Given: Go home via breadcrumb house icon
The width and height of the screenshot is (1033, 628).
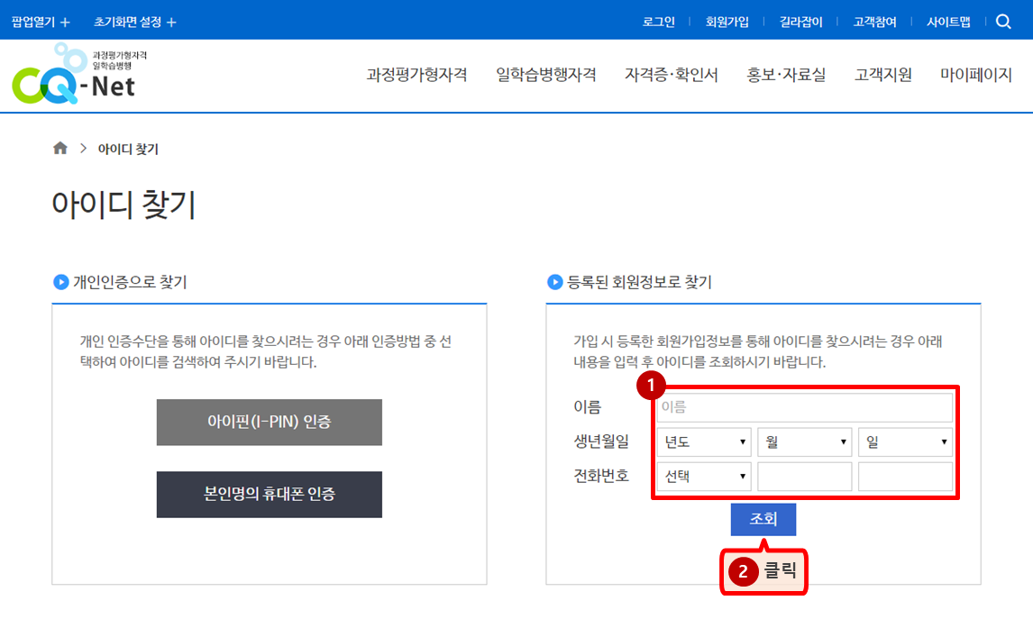Looking at the screenshot, I should point(60,148).
